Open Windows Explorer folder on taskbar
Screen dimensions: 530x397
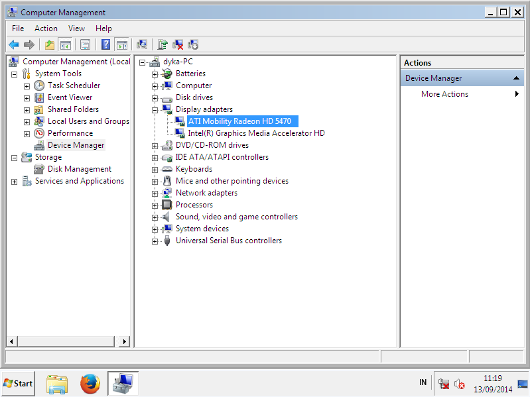click(x=57, y=384)
